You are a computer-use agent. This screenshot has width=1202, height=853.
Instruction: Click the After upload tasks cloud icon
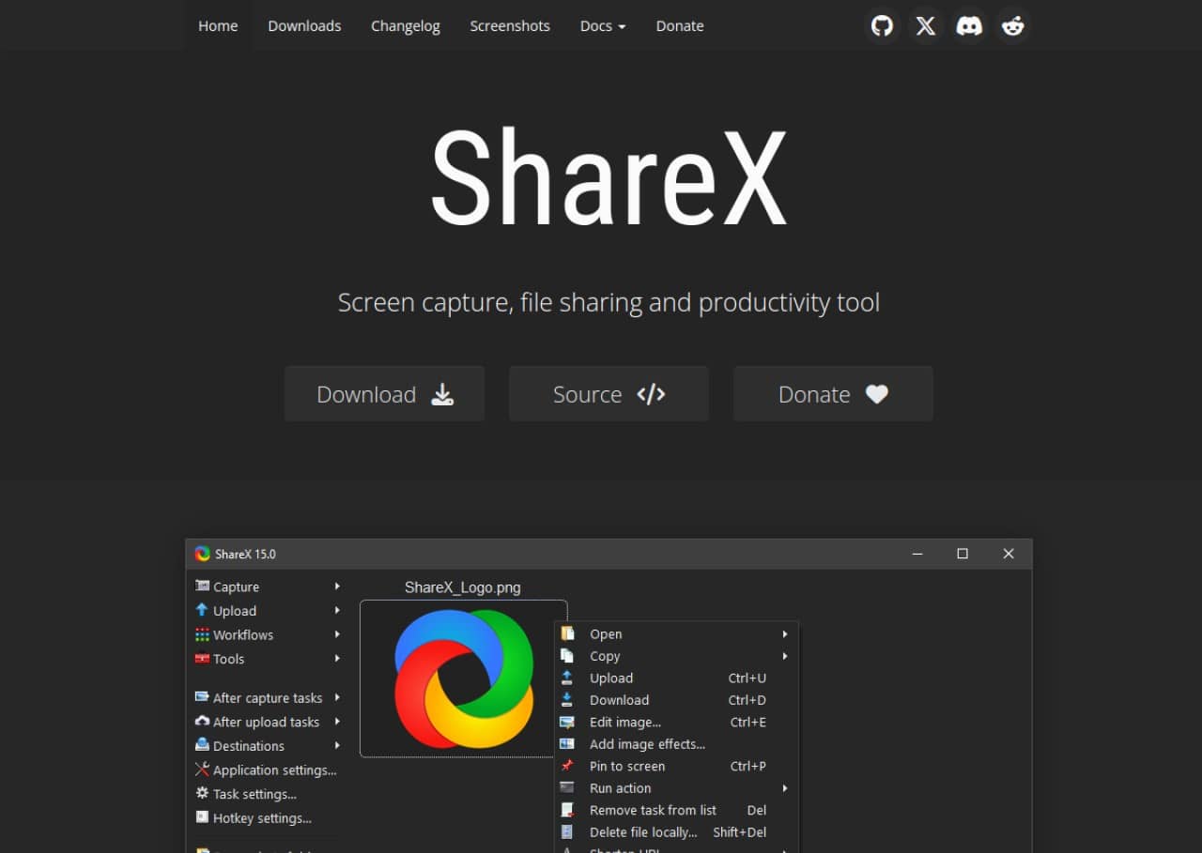(x=202, y=722)
